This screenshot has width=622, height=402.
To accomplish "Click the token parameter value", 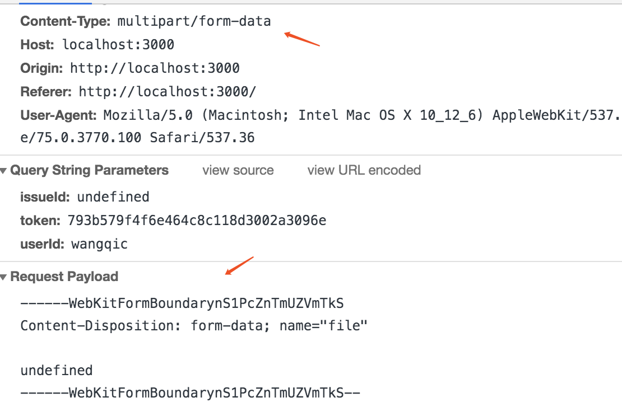I will (197, 220).
